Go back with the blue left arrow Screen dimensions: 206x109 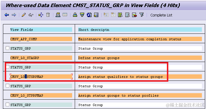click(x=6, y=15)
